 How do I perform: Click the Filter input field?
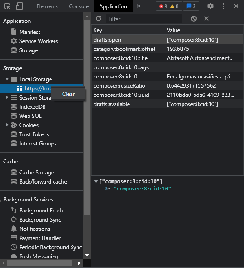click(x=144, y=19)
